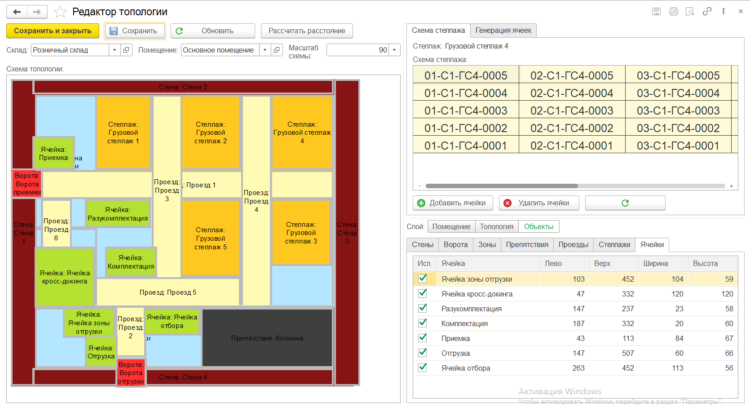The image size is (750, 407).
Task: Expand the Склад dropdown list
Action: point(115,50)
